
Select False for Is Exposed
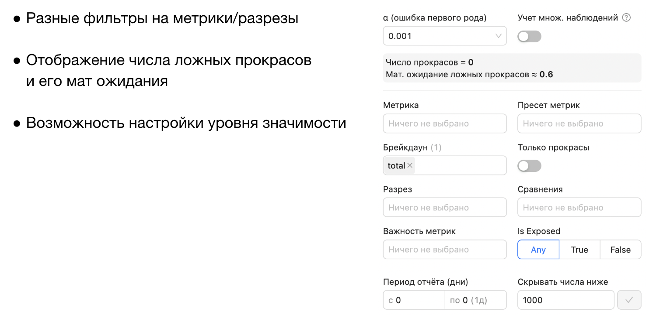(621, 249)
